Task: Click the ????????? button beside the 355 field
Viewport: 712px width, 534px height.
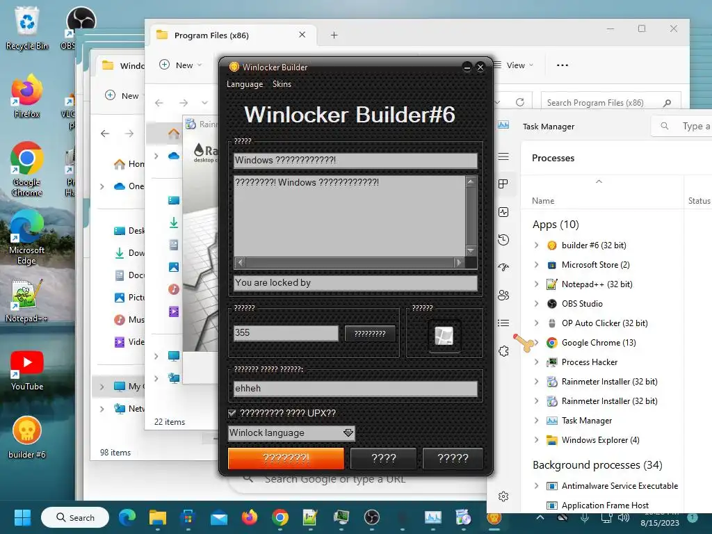Action: (x=370, y=334)
